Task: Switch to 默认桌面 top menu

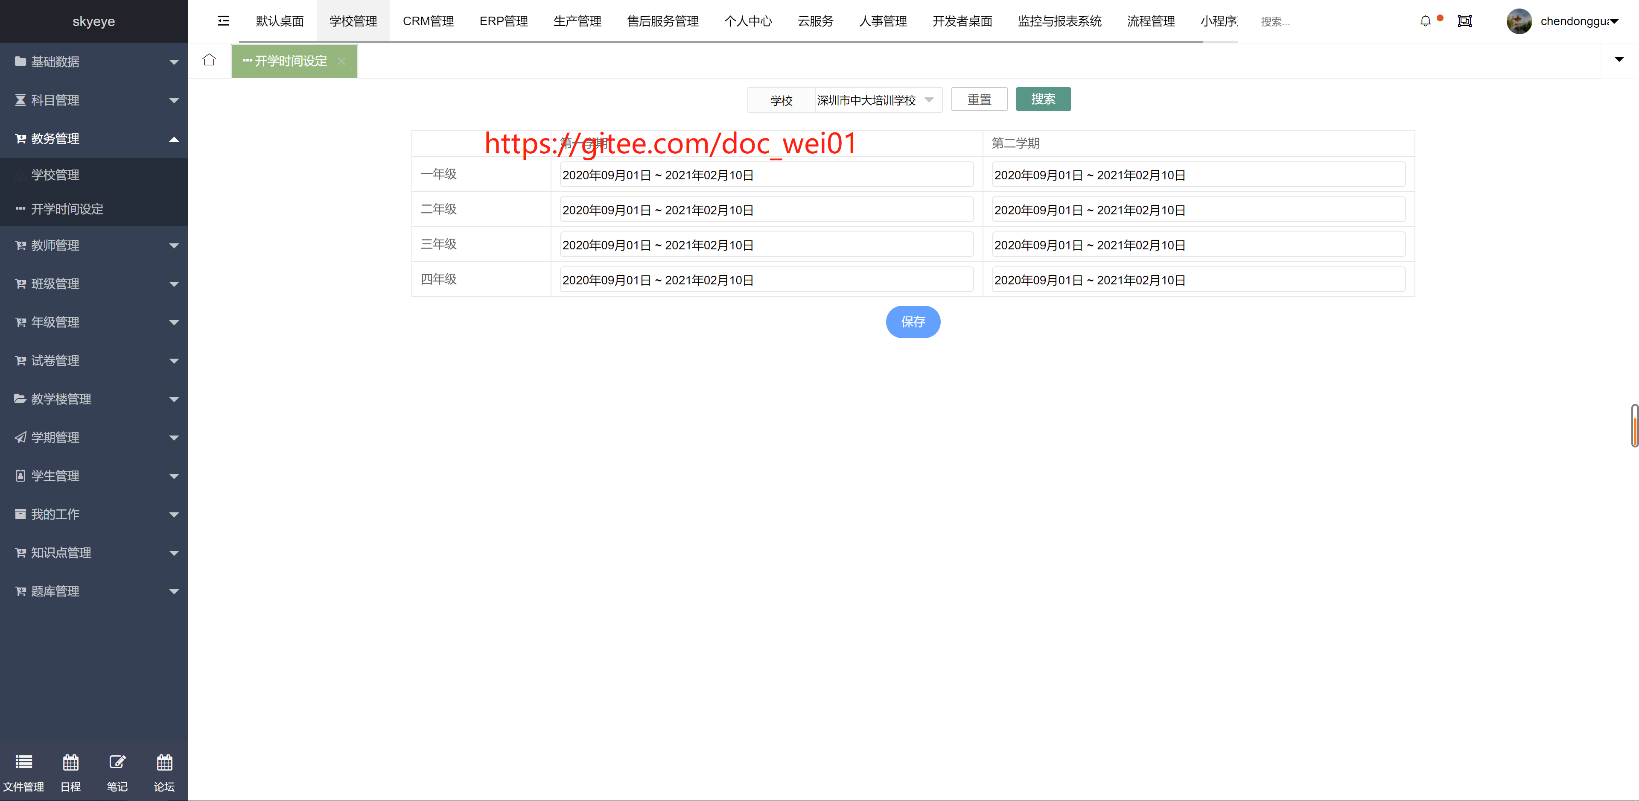Action: tap(279, 21)
